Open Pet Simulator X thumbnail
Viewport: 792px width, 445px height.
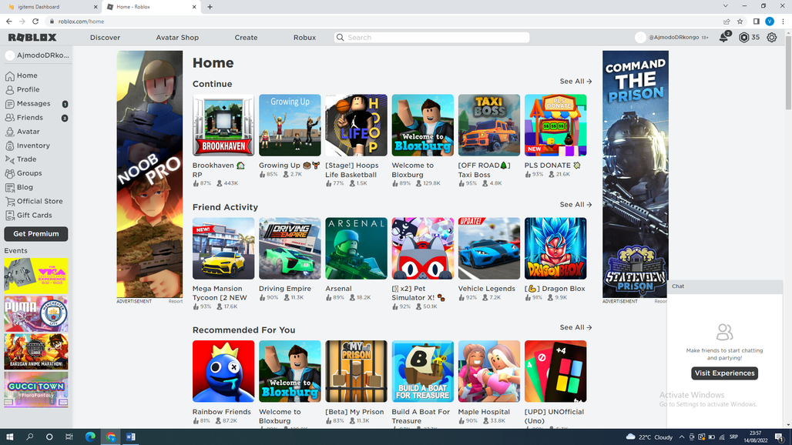coord(423,248)
